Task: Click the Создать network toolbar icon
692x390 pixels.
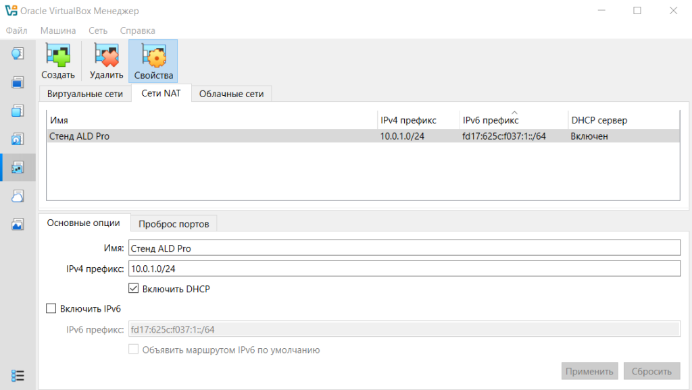Action: click(x=58, y=61)
